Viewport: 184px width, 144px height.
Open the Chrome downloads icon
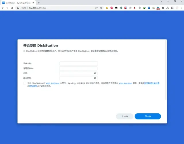click(x=168, y=8)
